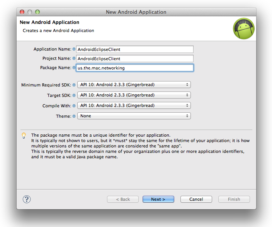
Task: Click the lightbulb tip icon
Action: [24, 136]
